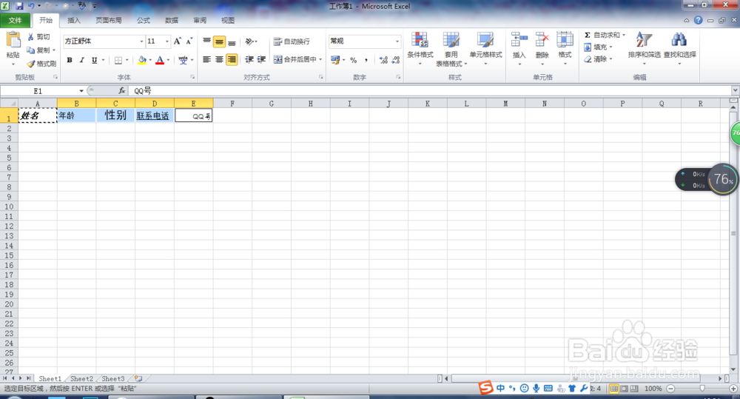Screen dimensions: 740x399
Task: Toggle middle vertical alignment
Action: click(219, 42)
